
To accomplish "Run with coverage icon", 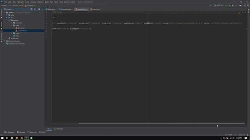I will [x=233, y=5].
